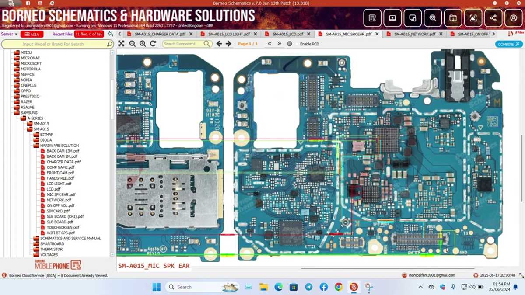Switch to SM-A015_LCD LIGHT.pdf tab
The image size is (525, 295).
click(229, 34)
